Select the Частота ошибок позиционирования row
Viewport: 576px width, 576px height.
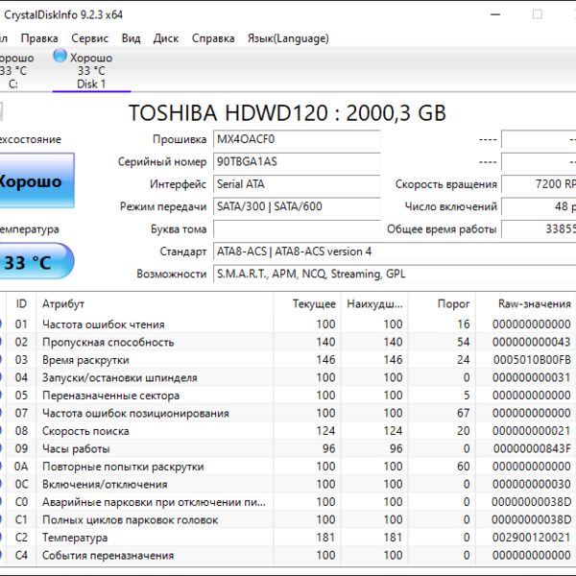click(288, 413)
